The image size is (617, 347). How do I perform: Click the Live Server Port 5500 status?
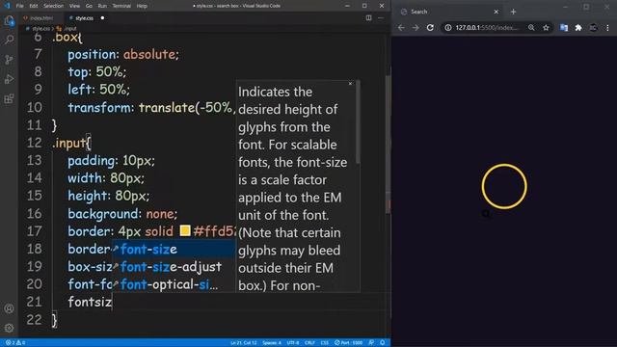(349, 343)
